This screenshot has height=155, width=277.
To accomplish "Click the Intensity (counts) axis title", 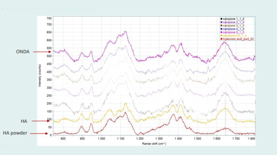I will [40, 75].
